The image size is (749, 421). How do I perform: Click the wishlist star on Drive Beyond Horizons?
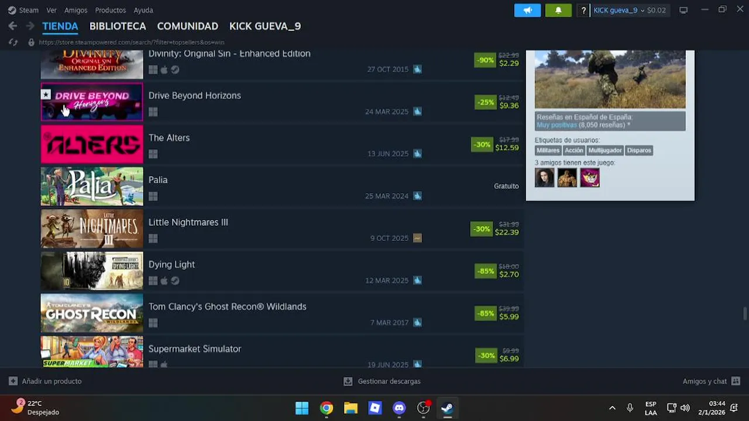[x=46, y=94]
